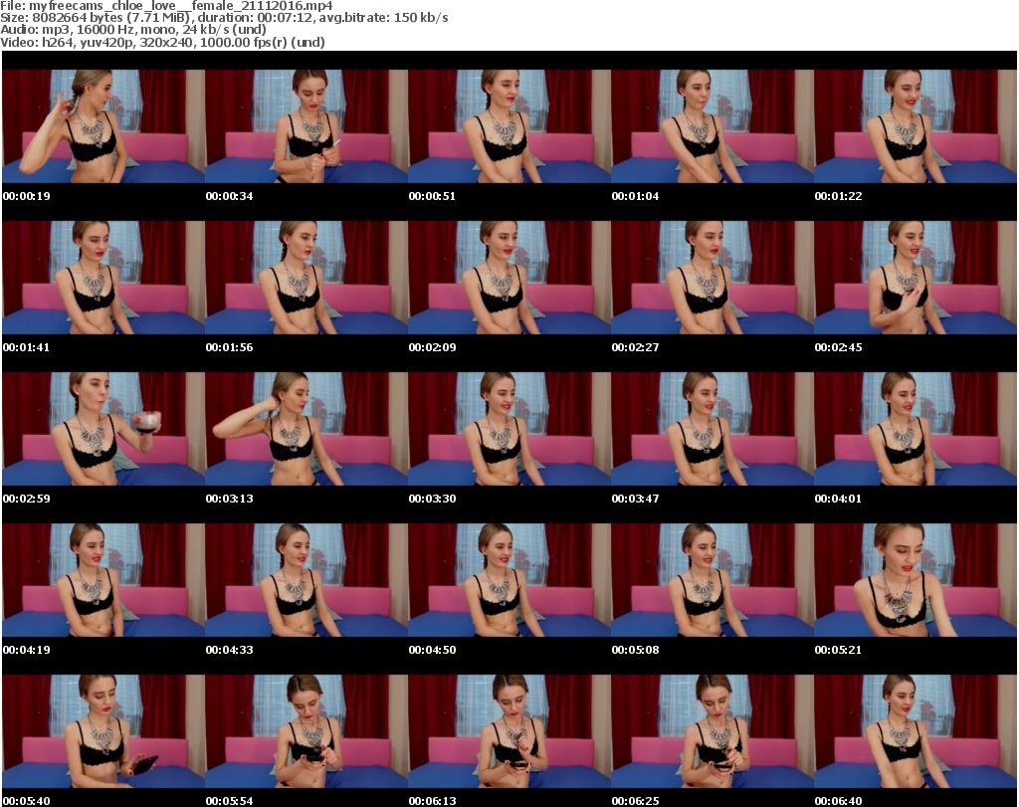The height and width of the screenshot is (807, 1019).
Task: Click the '00:02:27' timestamp label
Action: point(635,347)
